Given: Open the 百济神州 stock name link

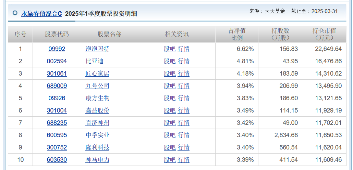Looking at the screenshot, I should [x=97, y=123].
